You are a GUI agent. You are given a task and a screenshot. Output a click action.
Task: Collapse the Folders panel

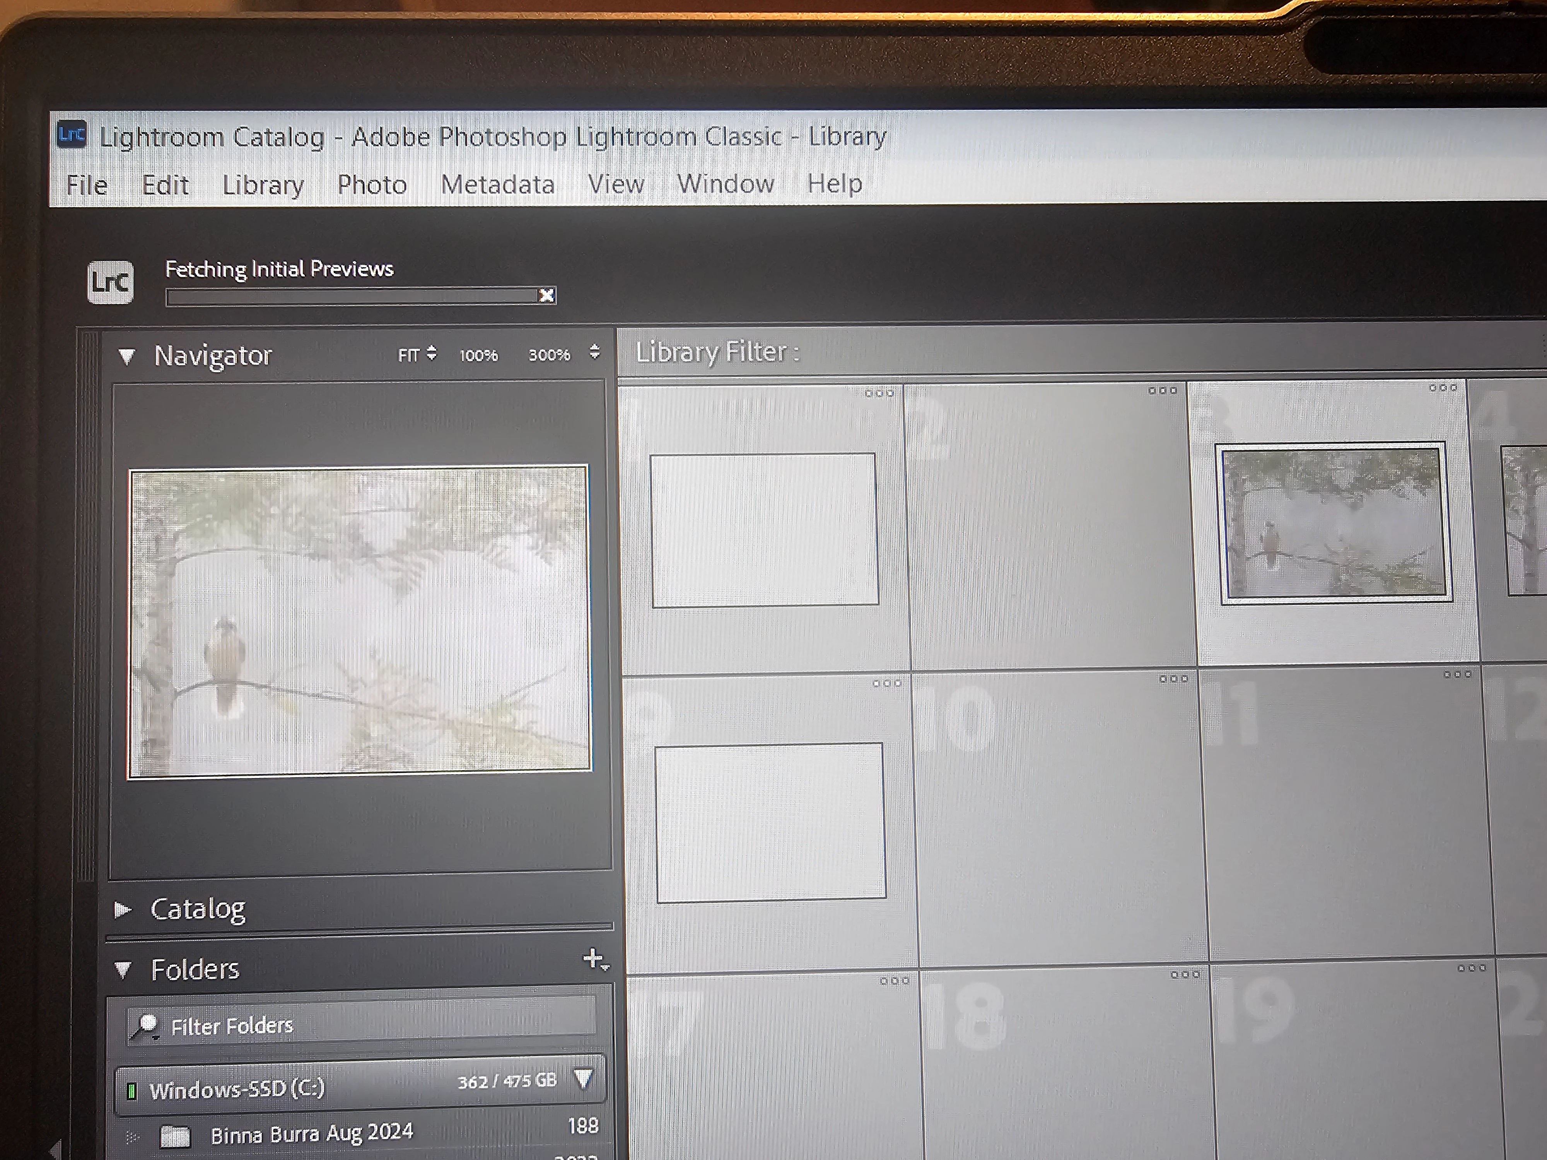point(123,970)
